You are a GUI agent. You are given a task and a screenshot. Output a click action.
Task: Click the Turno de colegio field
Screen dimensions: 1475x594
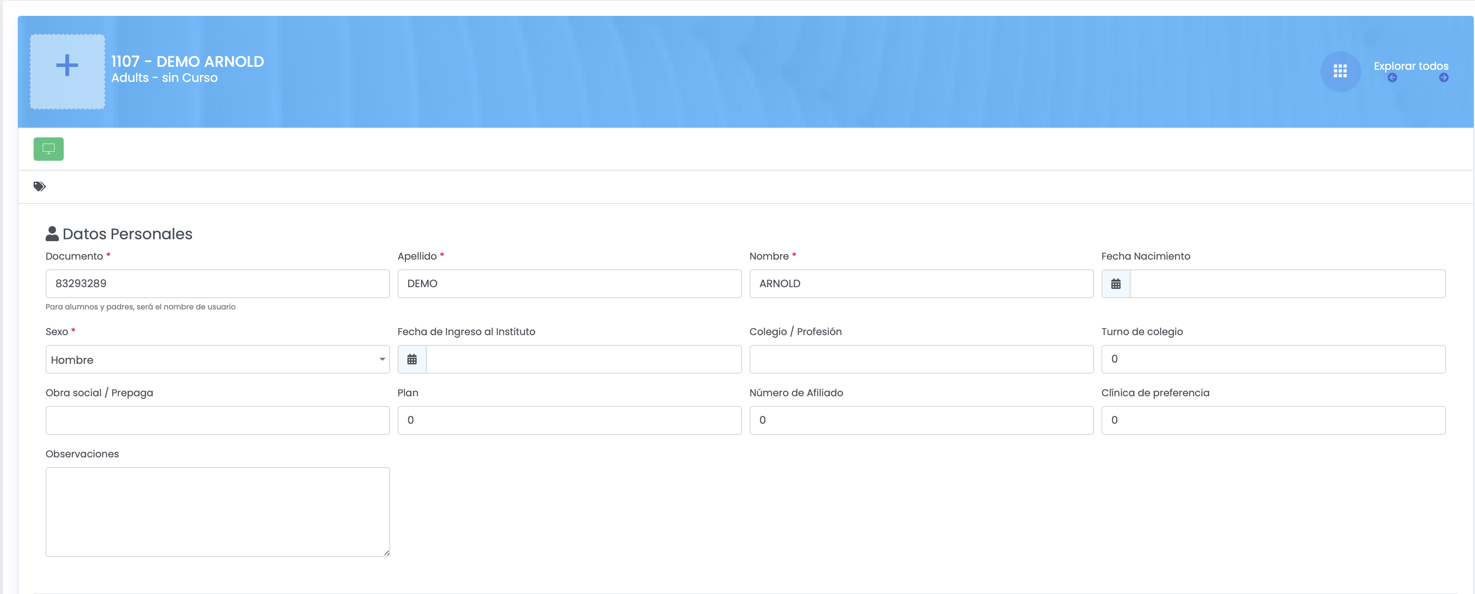coord(1273,359)
